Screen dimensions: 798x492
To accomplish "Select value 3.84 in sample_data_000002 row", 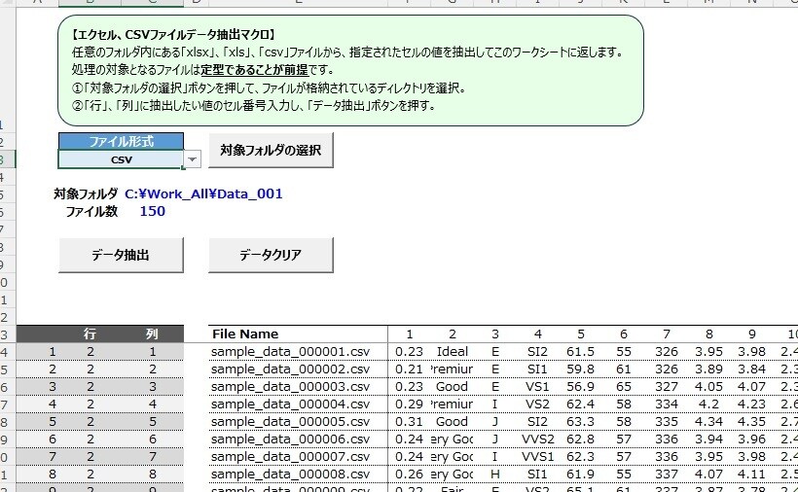I will [751, 369].
